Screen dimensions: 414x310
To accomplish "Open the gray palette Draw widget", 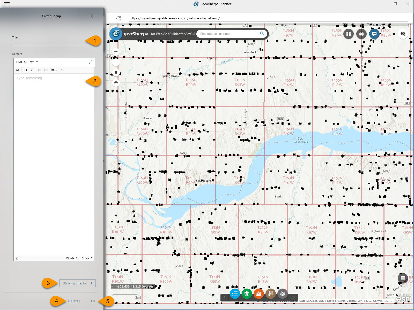I will [283, 294].
